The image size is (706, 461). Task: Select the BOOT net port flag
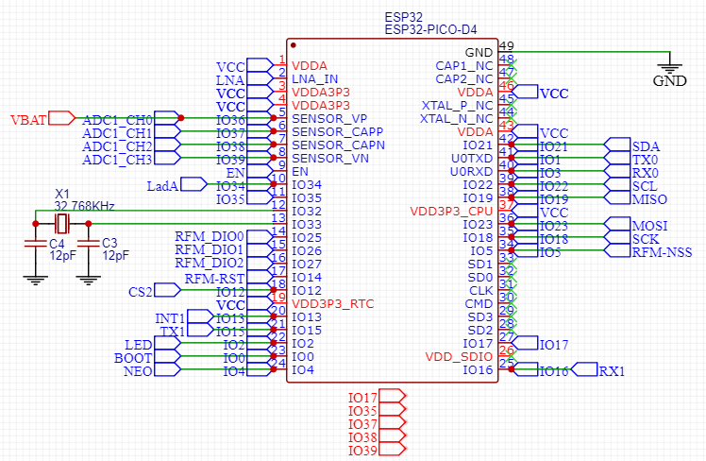point(167,356)
